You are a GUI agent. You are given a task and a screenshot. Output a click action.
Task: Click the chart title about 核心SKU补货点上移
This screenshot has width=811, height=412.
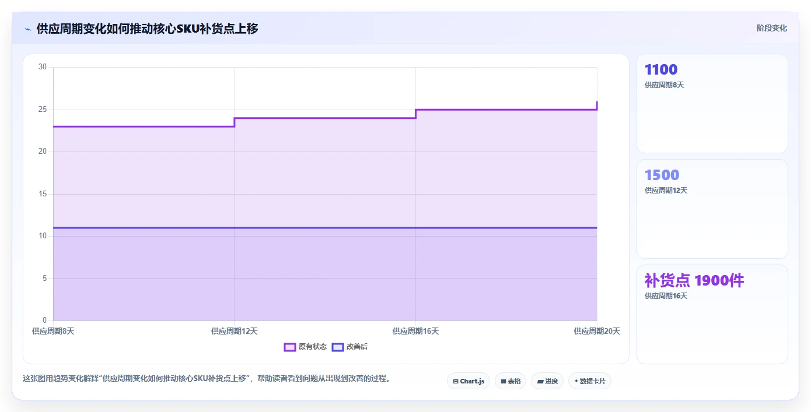pos(147,29)
